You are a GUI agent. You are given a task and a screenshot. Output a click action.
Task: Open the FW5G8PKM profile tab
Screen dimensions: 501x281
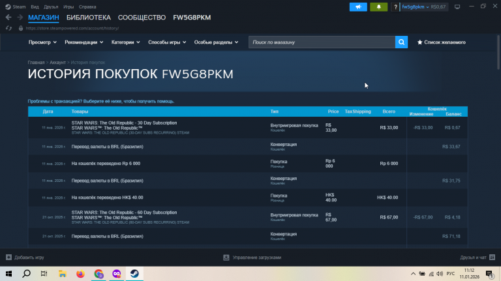click(192, 18)
